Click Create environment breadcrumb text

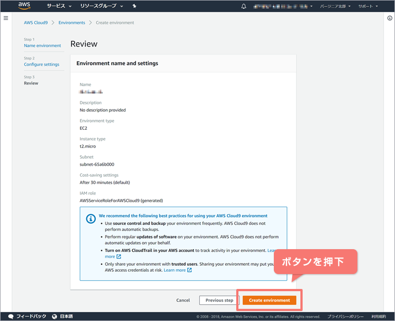click(x=115, y=23)
